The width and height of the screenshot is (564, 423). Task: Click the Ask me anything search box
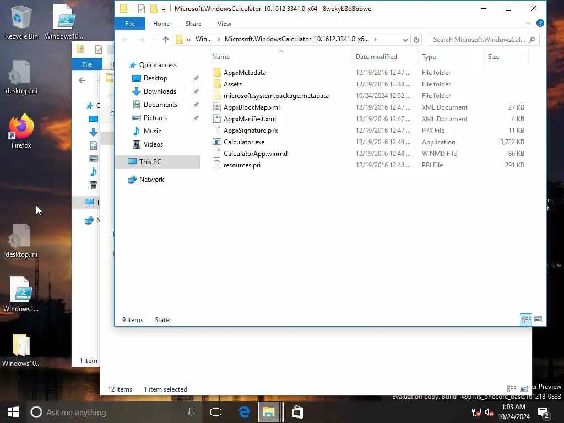pos(108,412)
